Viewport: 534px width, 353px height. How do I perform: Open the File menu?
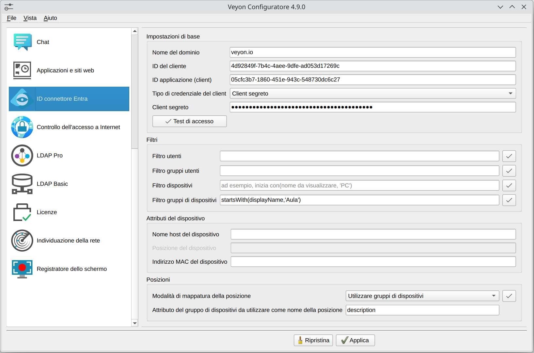coord(11,18)
